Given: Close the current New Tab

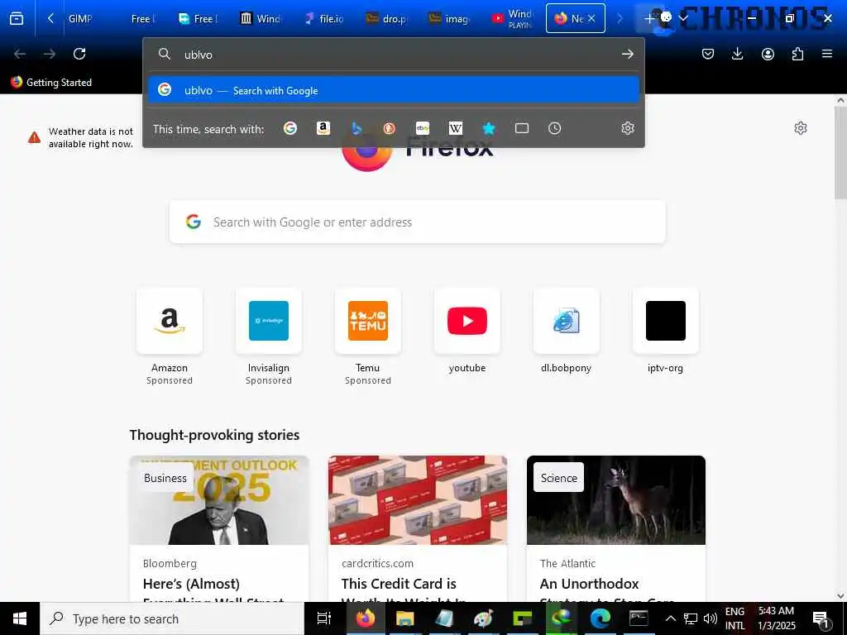Looking at the screenshot, I should (x=591, y=18).
